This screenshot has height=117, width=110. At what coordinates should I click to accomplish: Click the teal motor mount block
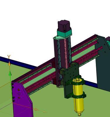tap(64, 33)
